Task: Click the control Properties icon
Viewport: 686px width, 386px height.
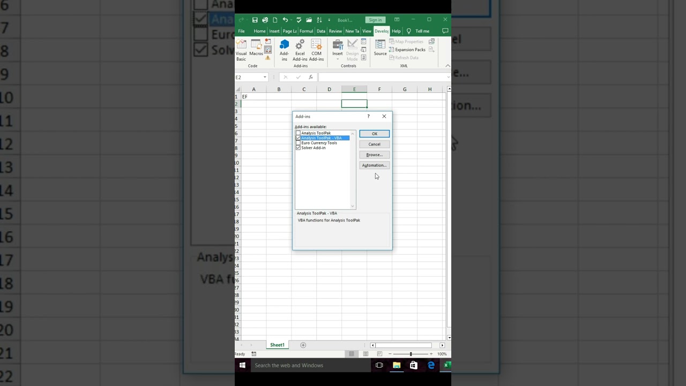Action: pyautogui.click(x=364, y=42)
